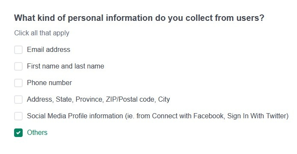Click the 'Connect with Facebook' text
The width and height of the screenshot is (297, 154).
[x=188, y=116]
